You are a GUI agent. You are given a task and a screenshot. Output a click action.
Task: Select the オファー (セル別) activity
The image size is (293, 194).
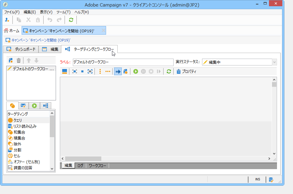(28, 162)
